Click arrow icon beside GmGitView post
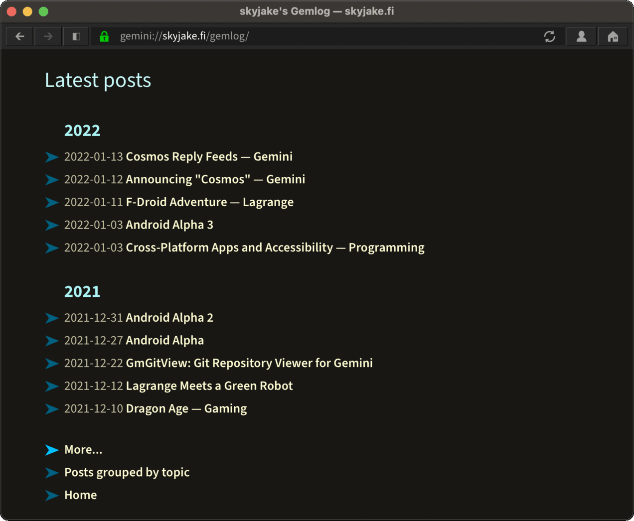 point(52,364)
